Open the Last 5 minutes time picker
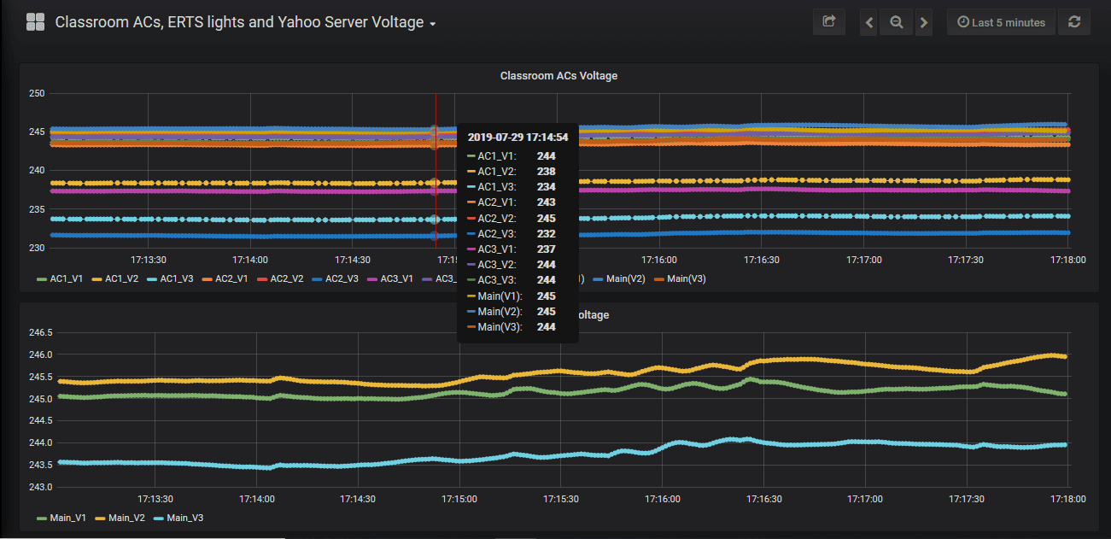 point(1001,23)
